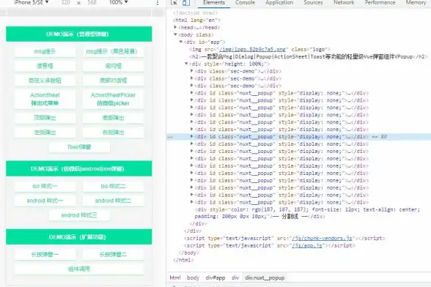Viewport: 431px width, 287px height.
Task: Open the Application tab
Action: point(279,2)
